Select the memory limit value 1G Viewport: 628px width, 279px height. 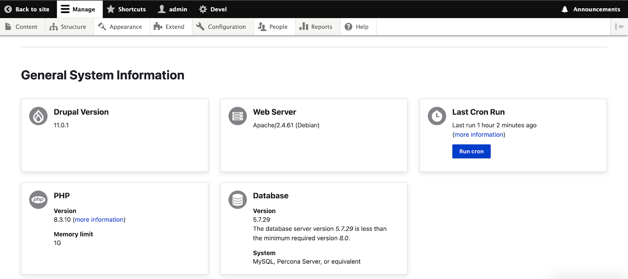pos(57,243)
